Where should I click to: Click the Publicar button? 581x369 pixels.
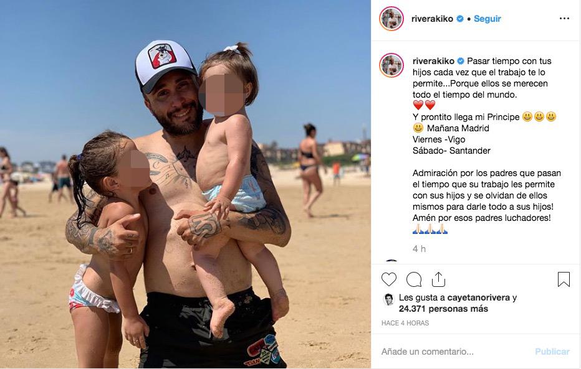click(552, 352)
